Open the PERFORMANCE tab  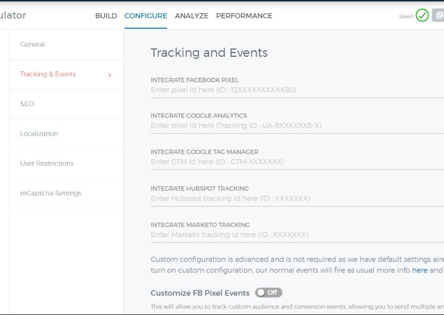click(x=244, y=16)
